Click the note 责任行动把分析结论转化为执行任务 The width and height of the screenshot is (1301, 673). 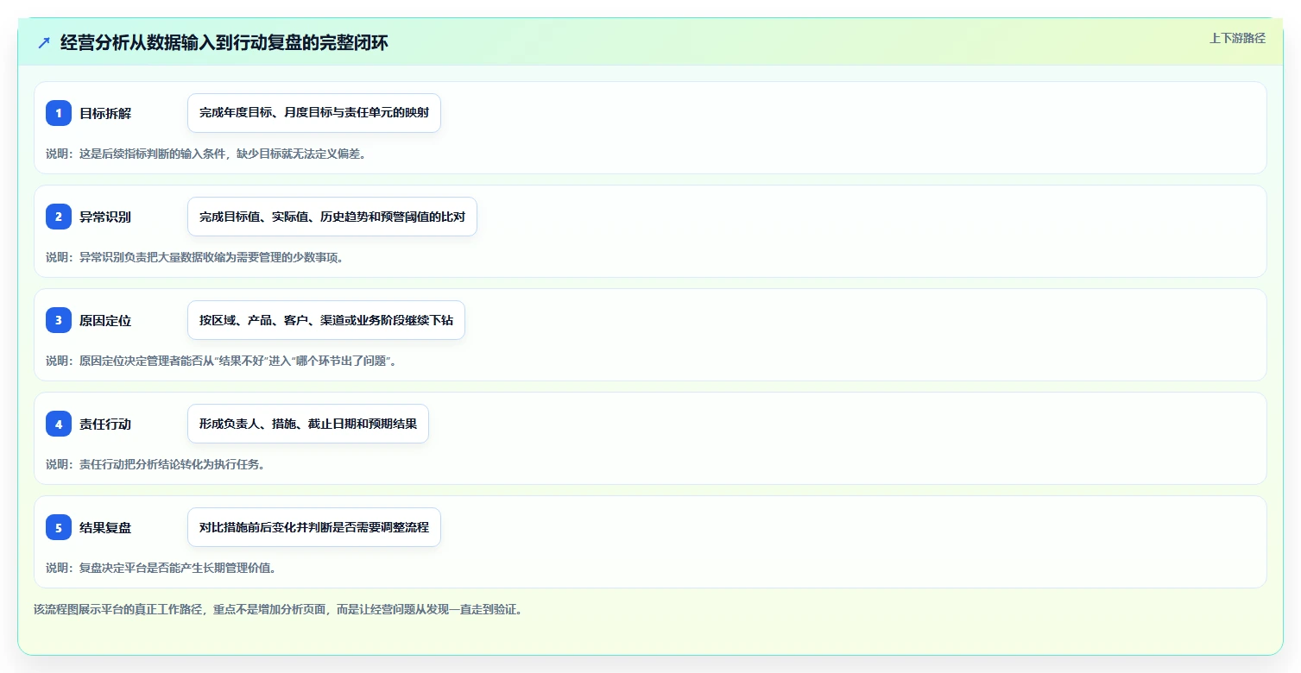(155, 464)
